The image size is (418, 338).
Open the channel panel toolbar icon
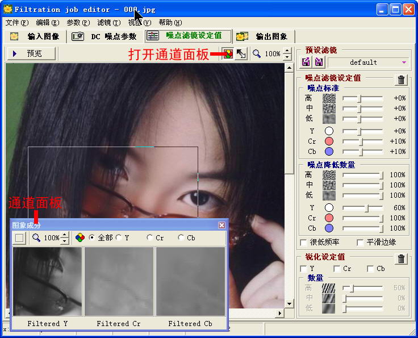[228, 53]
